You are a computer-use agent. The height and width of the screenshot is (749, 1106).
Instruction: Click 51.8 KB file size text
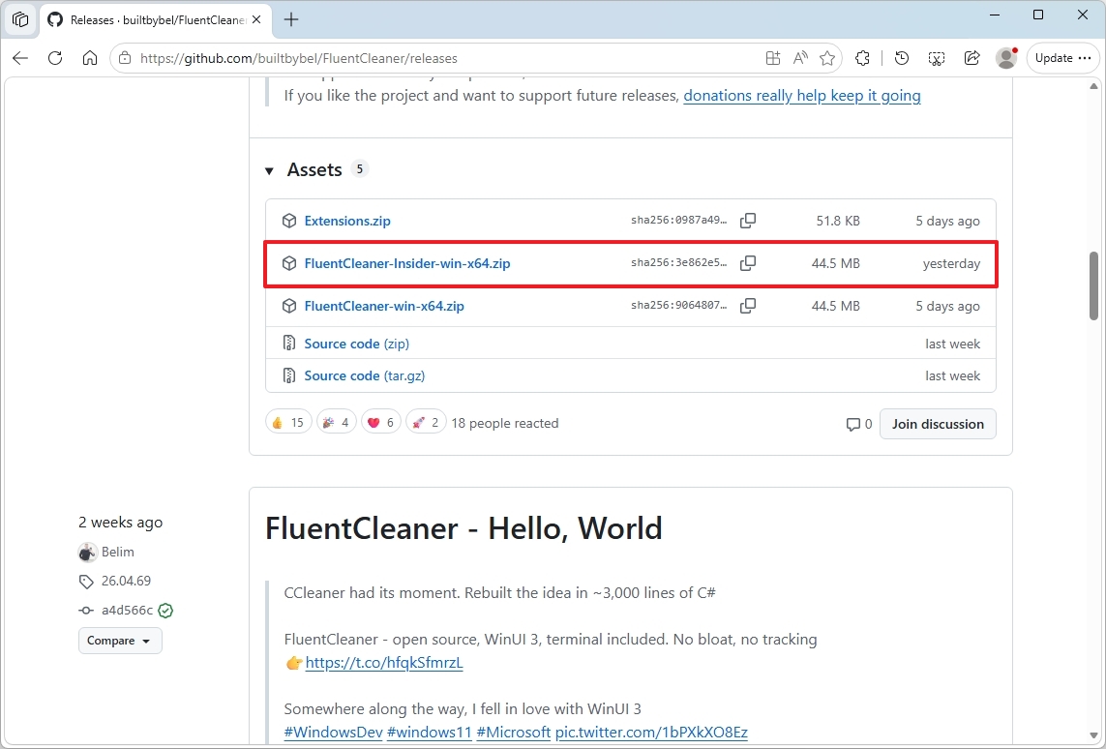pyautogui.click(x=838, y=221)
